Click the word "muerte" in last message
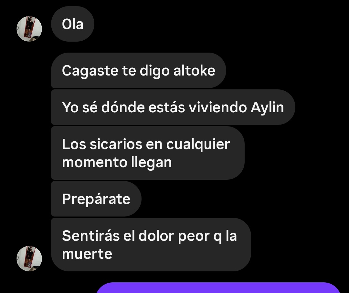Image resolution: width=349 pixels, height=293 pixels. click(x=87, y=254)
